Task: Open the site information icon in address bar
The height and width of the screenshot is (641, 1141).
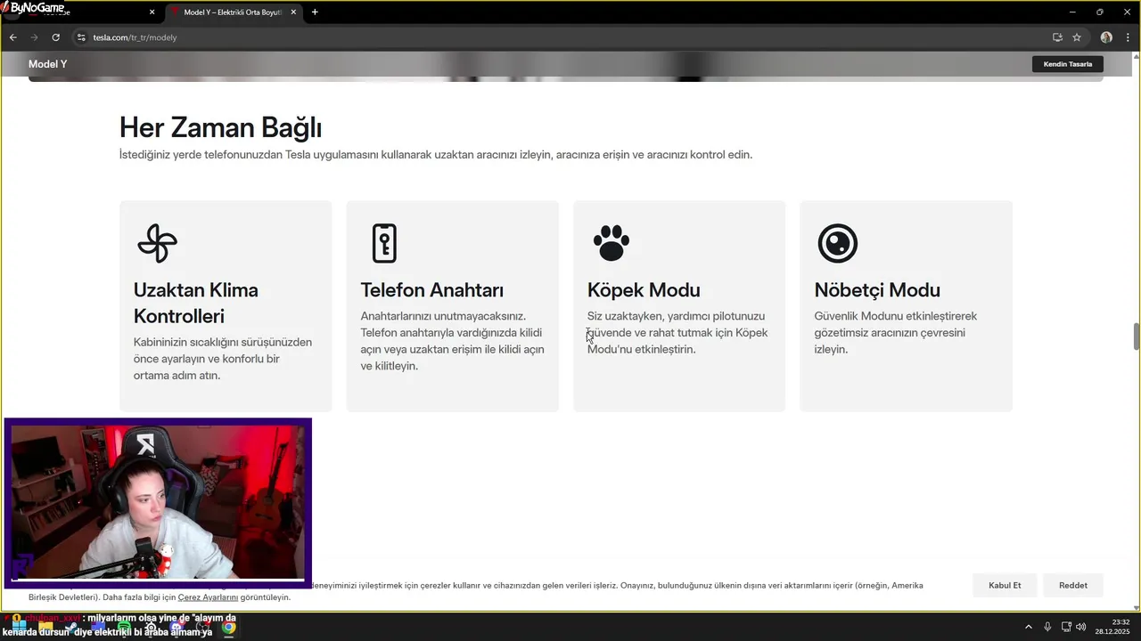Action: (80, 37)
